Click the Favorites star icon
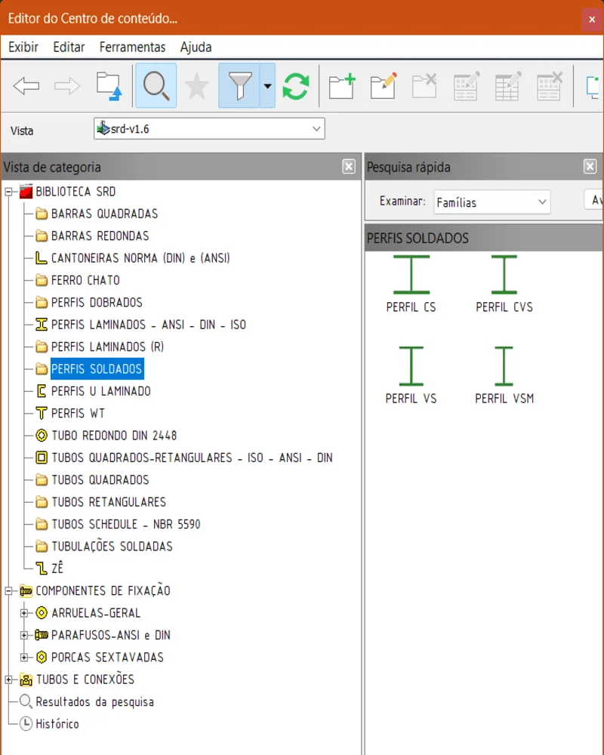The height and width of the screenshot is (755, 604). tap(197, 86)
